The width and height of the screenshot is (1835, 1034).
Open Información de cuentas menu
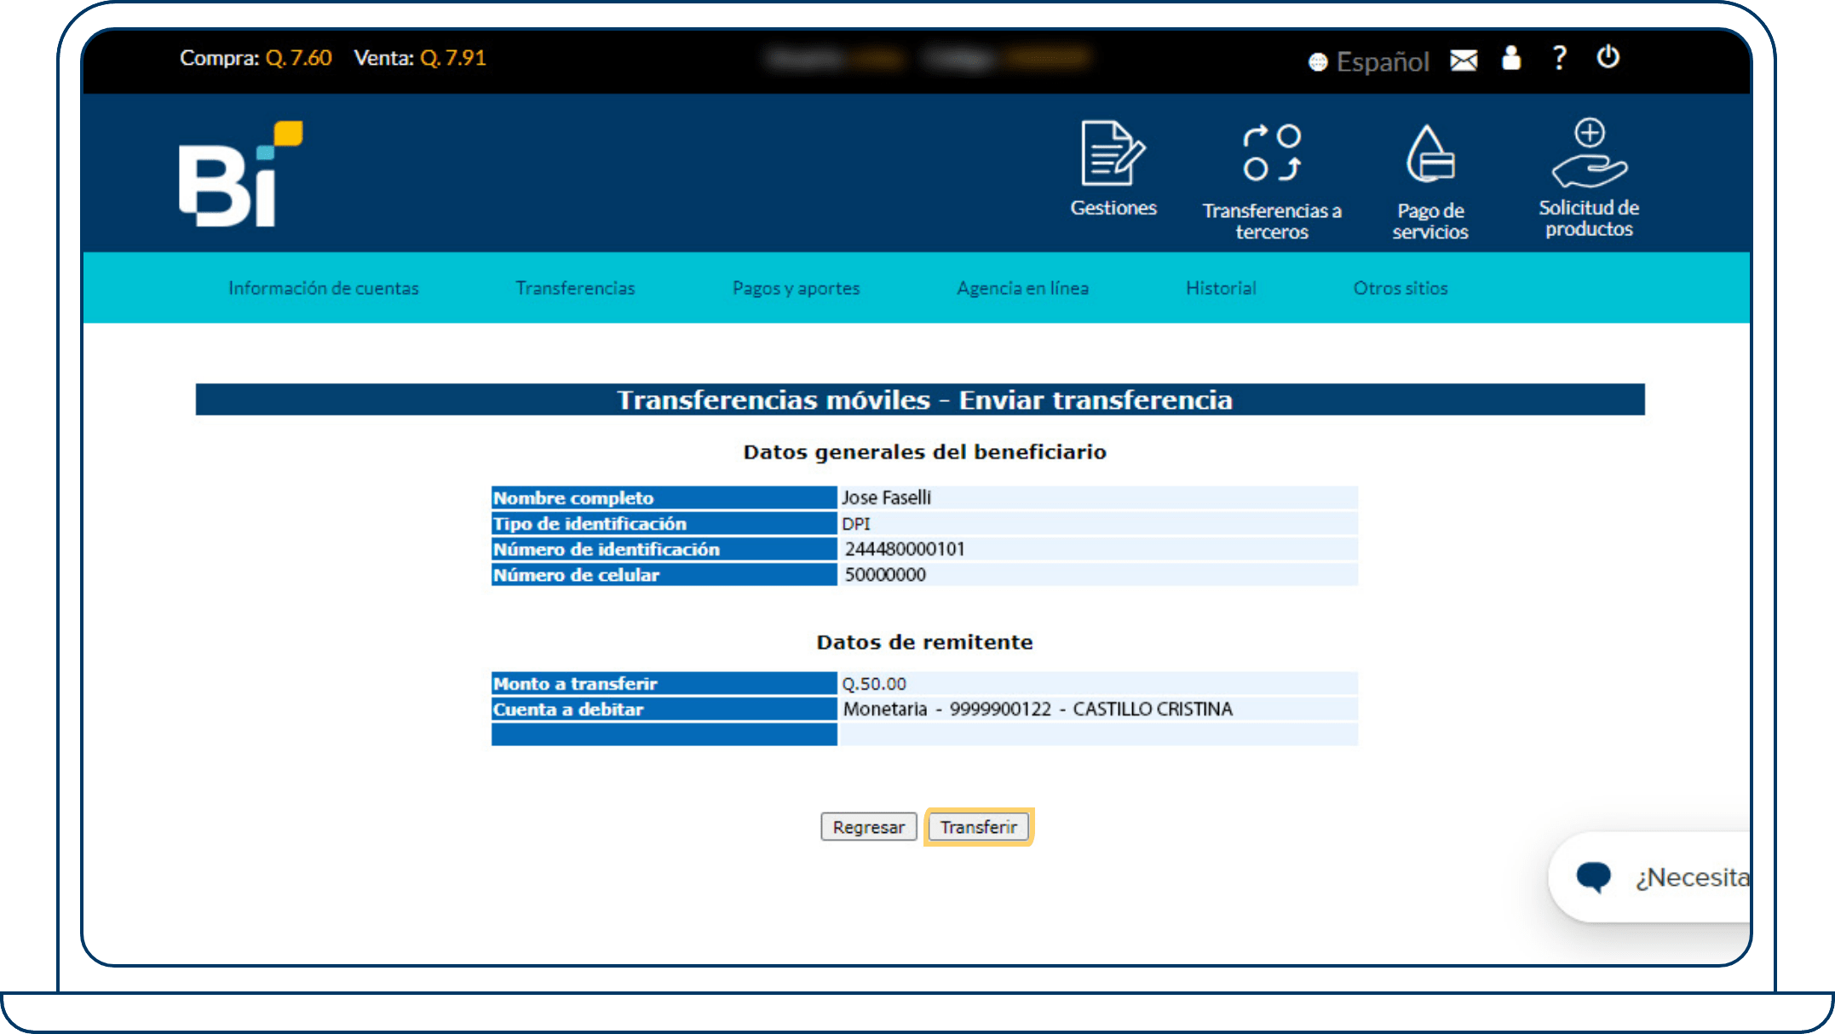tap(324, 288)
